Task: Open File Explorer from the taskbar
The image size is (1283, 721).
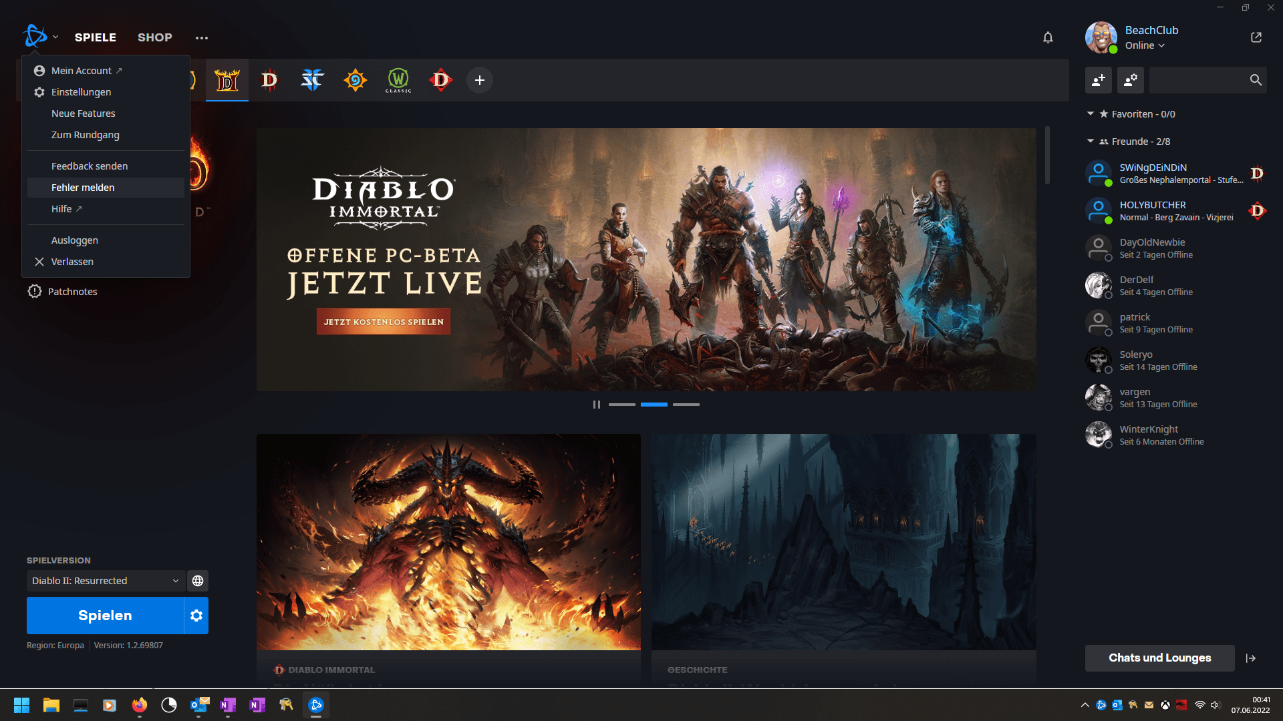Action: 51,705
